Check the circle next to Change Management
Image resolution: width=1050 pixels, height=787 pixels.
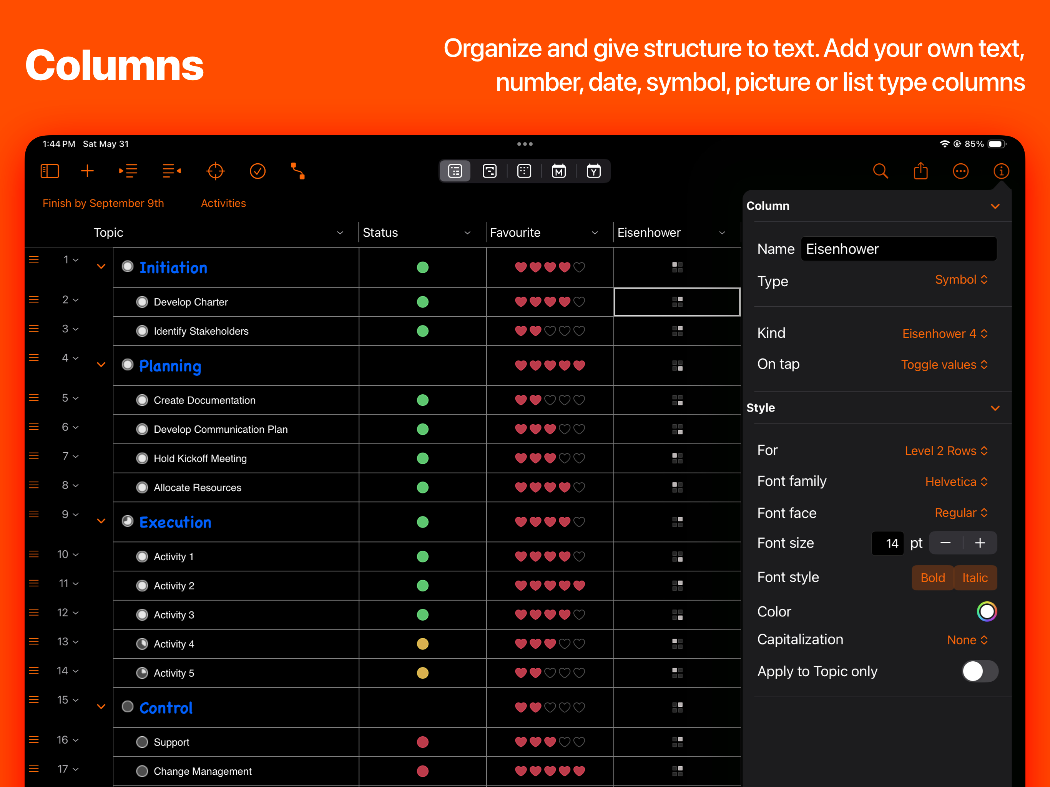click(x=142, y=771)
